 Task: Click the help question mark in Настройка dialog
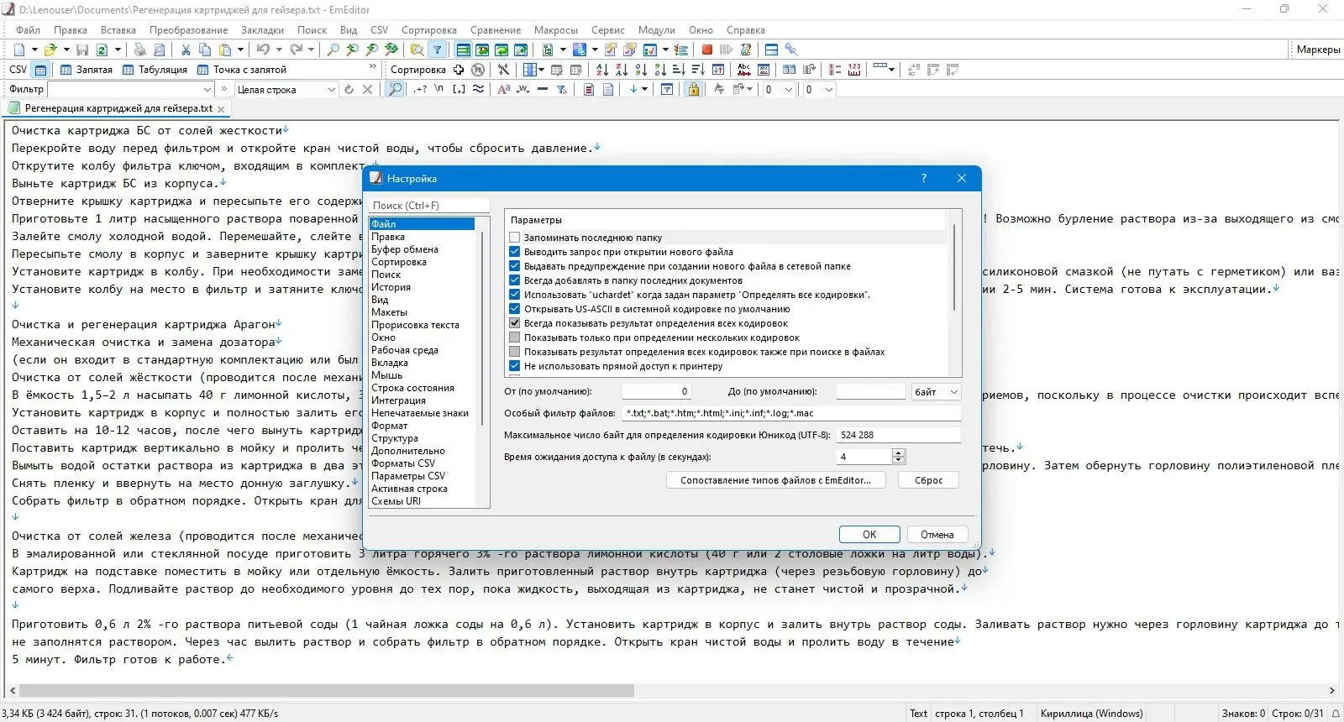924,178
